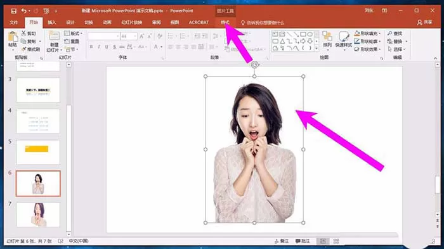Screen dimensions: 444x249
Task: Select slide 7 thumbnail
Action: tap(38, 215)
